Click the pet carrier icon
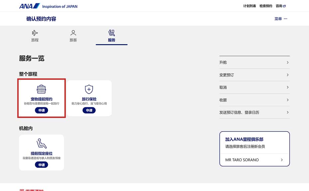Screen dimensions: 309x191 coord(42,89)
